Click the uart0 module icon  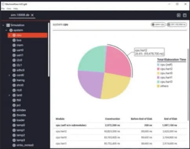tap(14, 50)
